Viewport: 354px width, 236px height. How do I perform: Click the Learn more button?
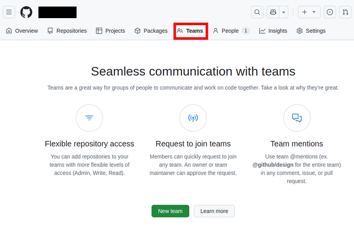tap(214, 211)
